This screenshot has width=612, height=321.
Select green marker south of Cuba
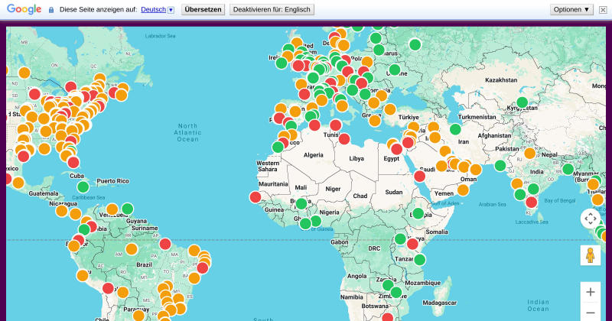click(x=83, y=186)
